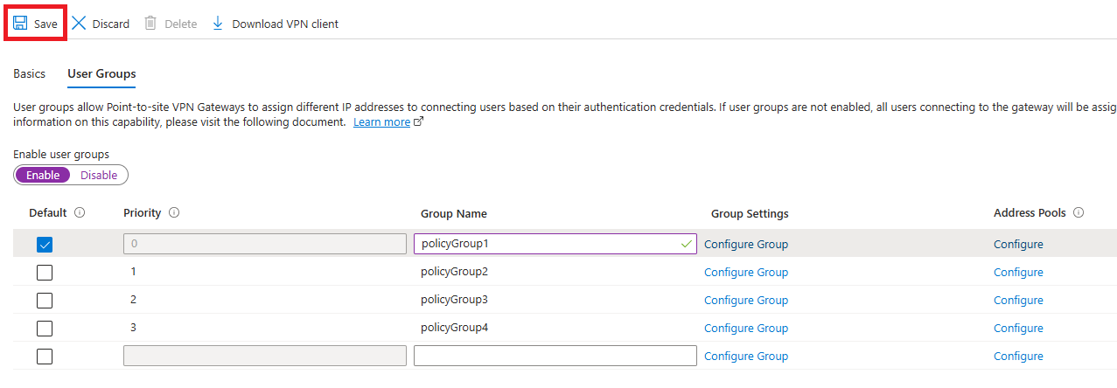Screen dimensions: 1117x388
Task: Uncheck the Default checkbox for policyGroup1
Action: click(45, 245)
